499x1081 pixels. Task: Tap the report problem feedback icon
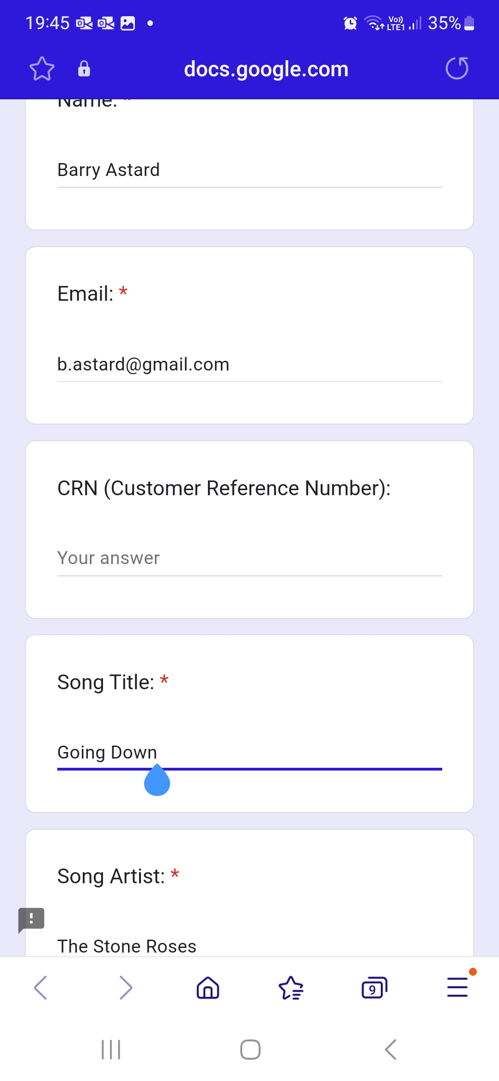(x=31, y=919)
